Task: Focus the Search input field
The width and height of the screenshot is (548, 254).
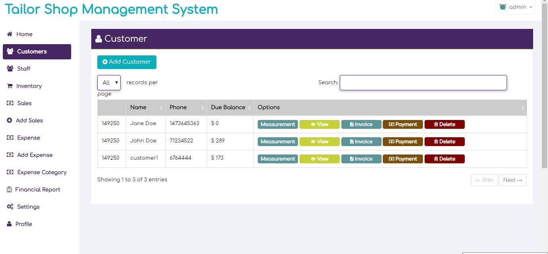Action: pos(423,83)
